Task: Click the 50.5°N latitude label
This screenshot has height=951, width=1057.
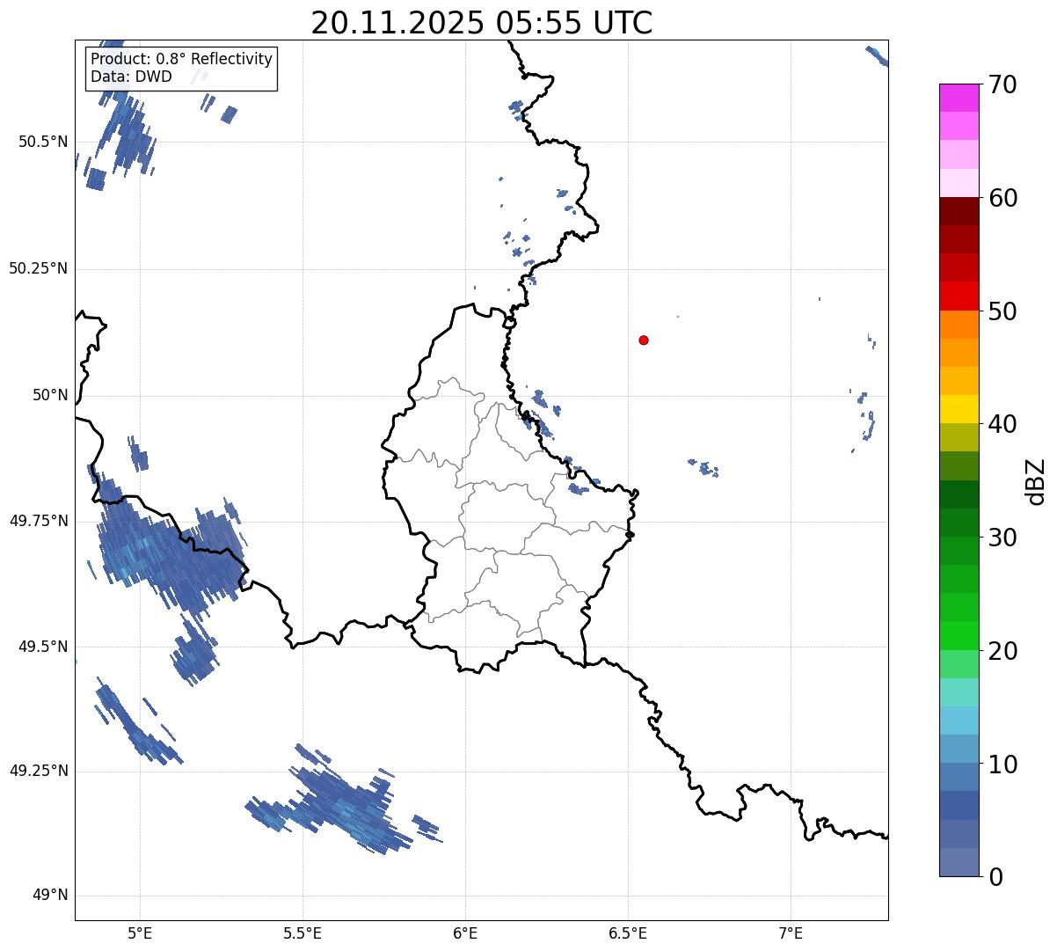Action: pos(43,142)
